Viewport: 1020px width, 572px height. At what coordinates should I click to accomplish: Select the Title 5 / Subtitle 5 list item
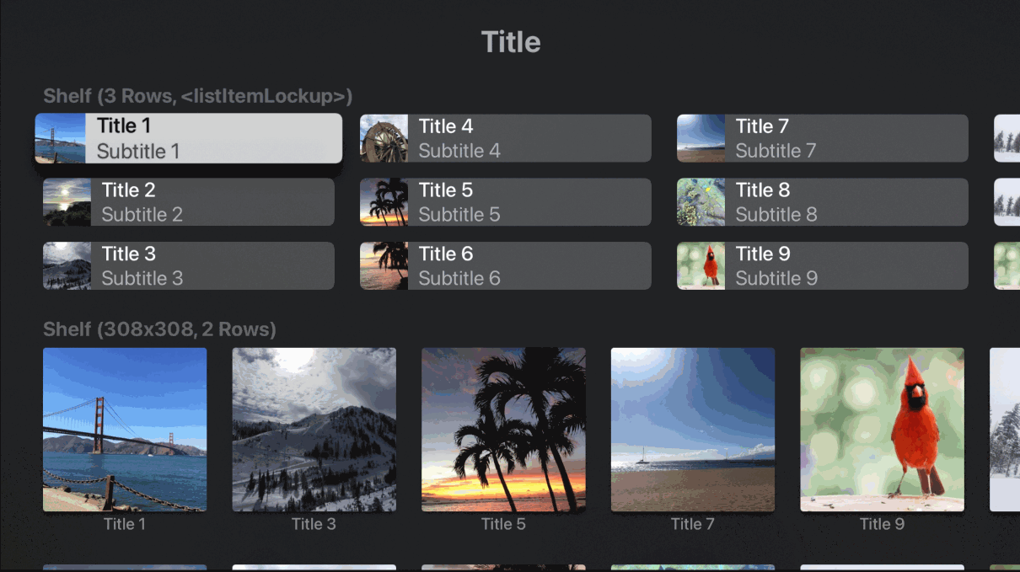506,202
